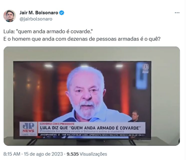The height and width of the screenshot is (160, 192).
Task: Click the 'CONVERSA COM O PRESIDENTE' label
Action: [57, 124]
